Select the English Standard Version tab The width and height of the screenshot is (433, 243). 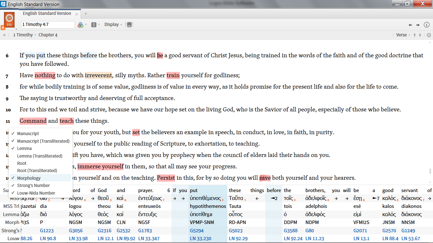click(47, 14)
